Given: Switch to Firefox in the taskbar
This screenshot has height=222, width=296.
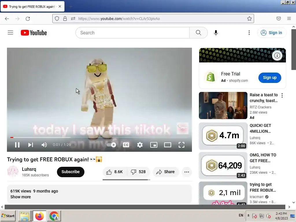Looking at the screenshot, I should coord(39,216).
